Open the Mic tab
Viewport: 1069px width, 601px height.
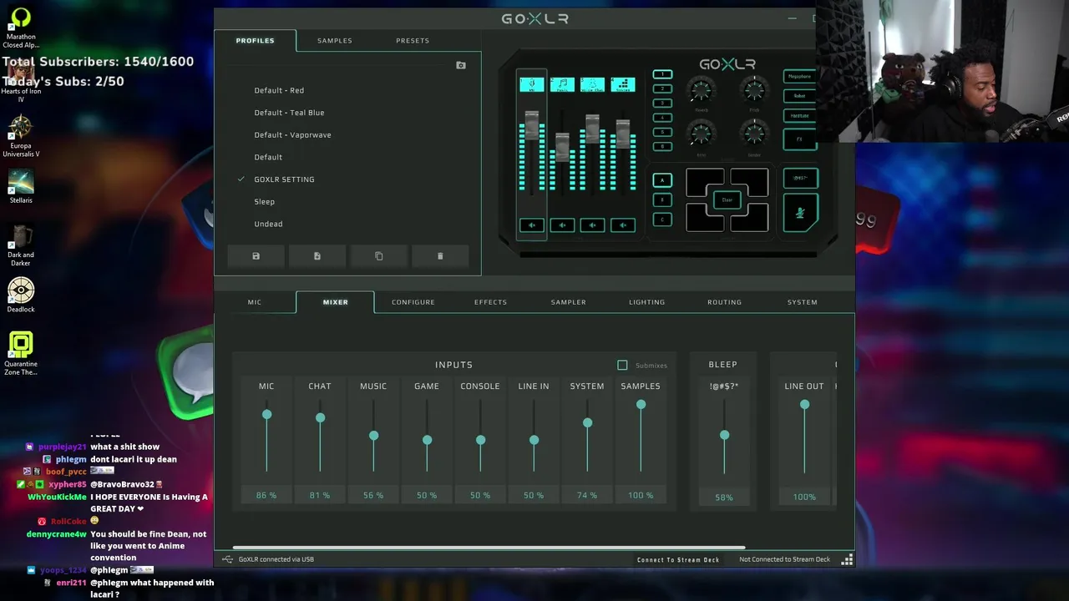[255, 302]
